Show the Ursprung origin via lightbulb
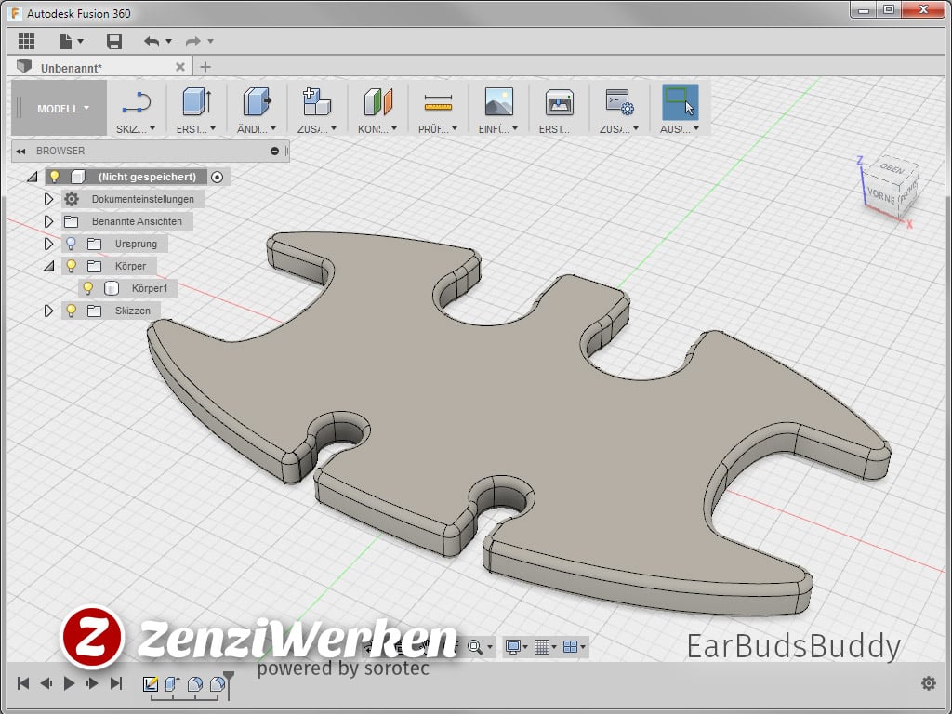 click(x=71, y=244)
